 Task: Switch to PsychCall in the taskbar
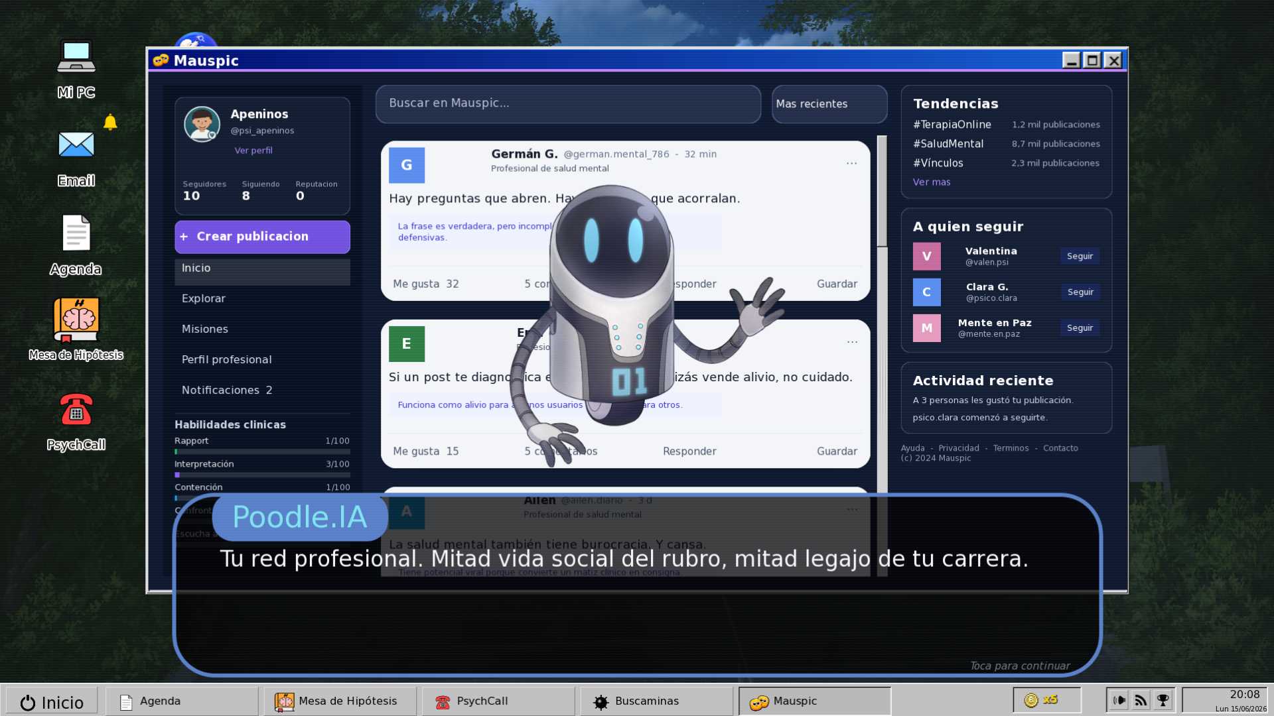498,701
